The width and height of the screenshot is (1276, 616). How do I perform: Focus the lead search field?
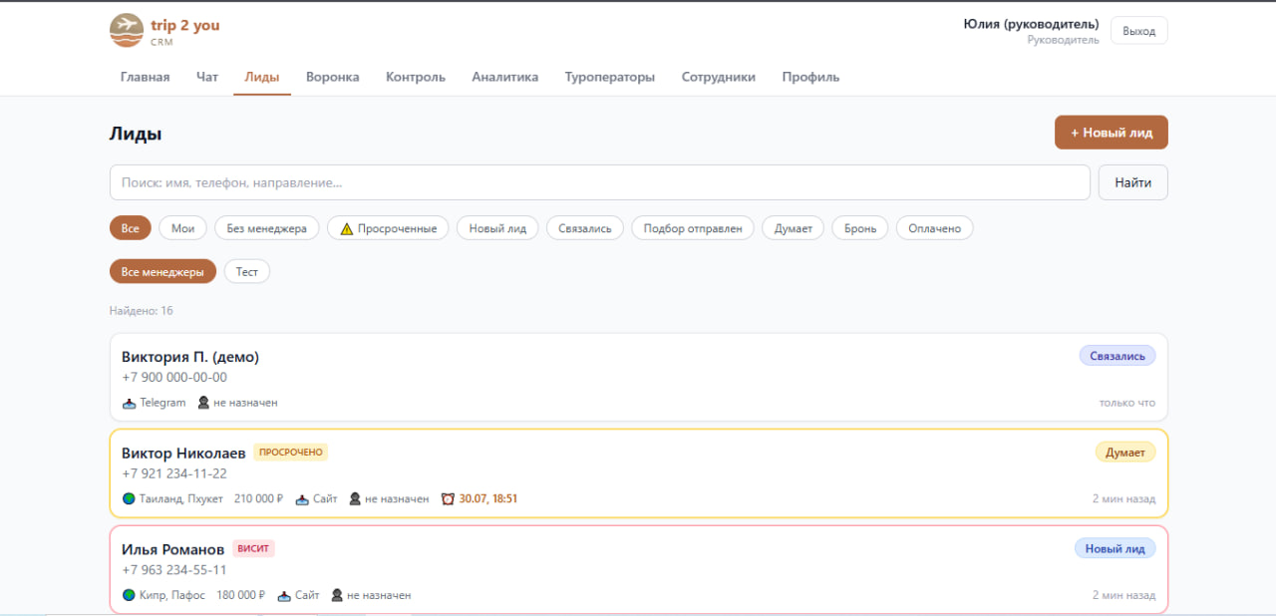(x=600, y=182)
